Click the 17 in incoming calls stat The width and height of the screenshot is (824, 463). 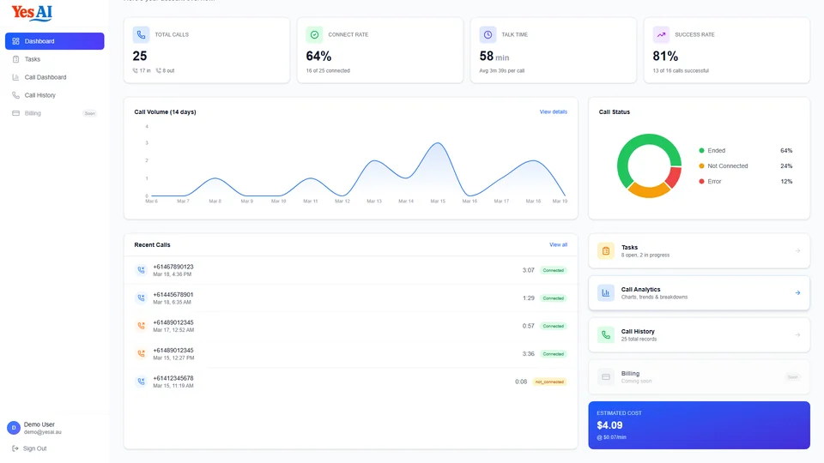click(x=142, y=71)
